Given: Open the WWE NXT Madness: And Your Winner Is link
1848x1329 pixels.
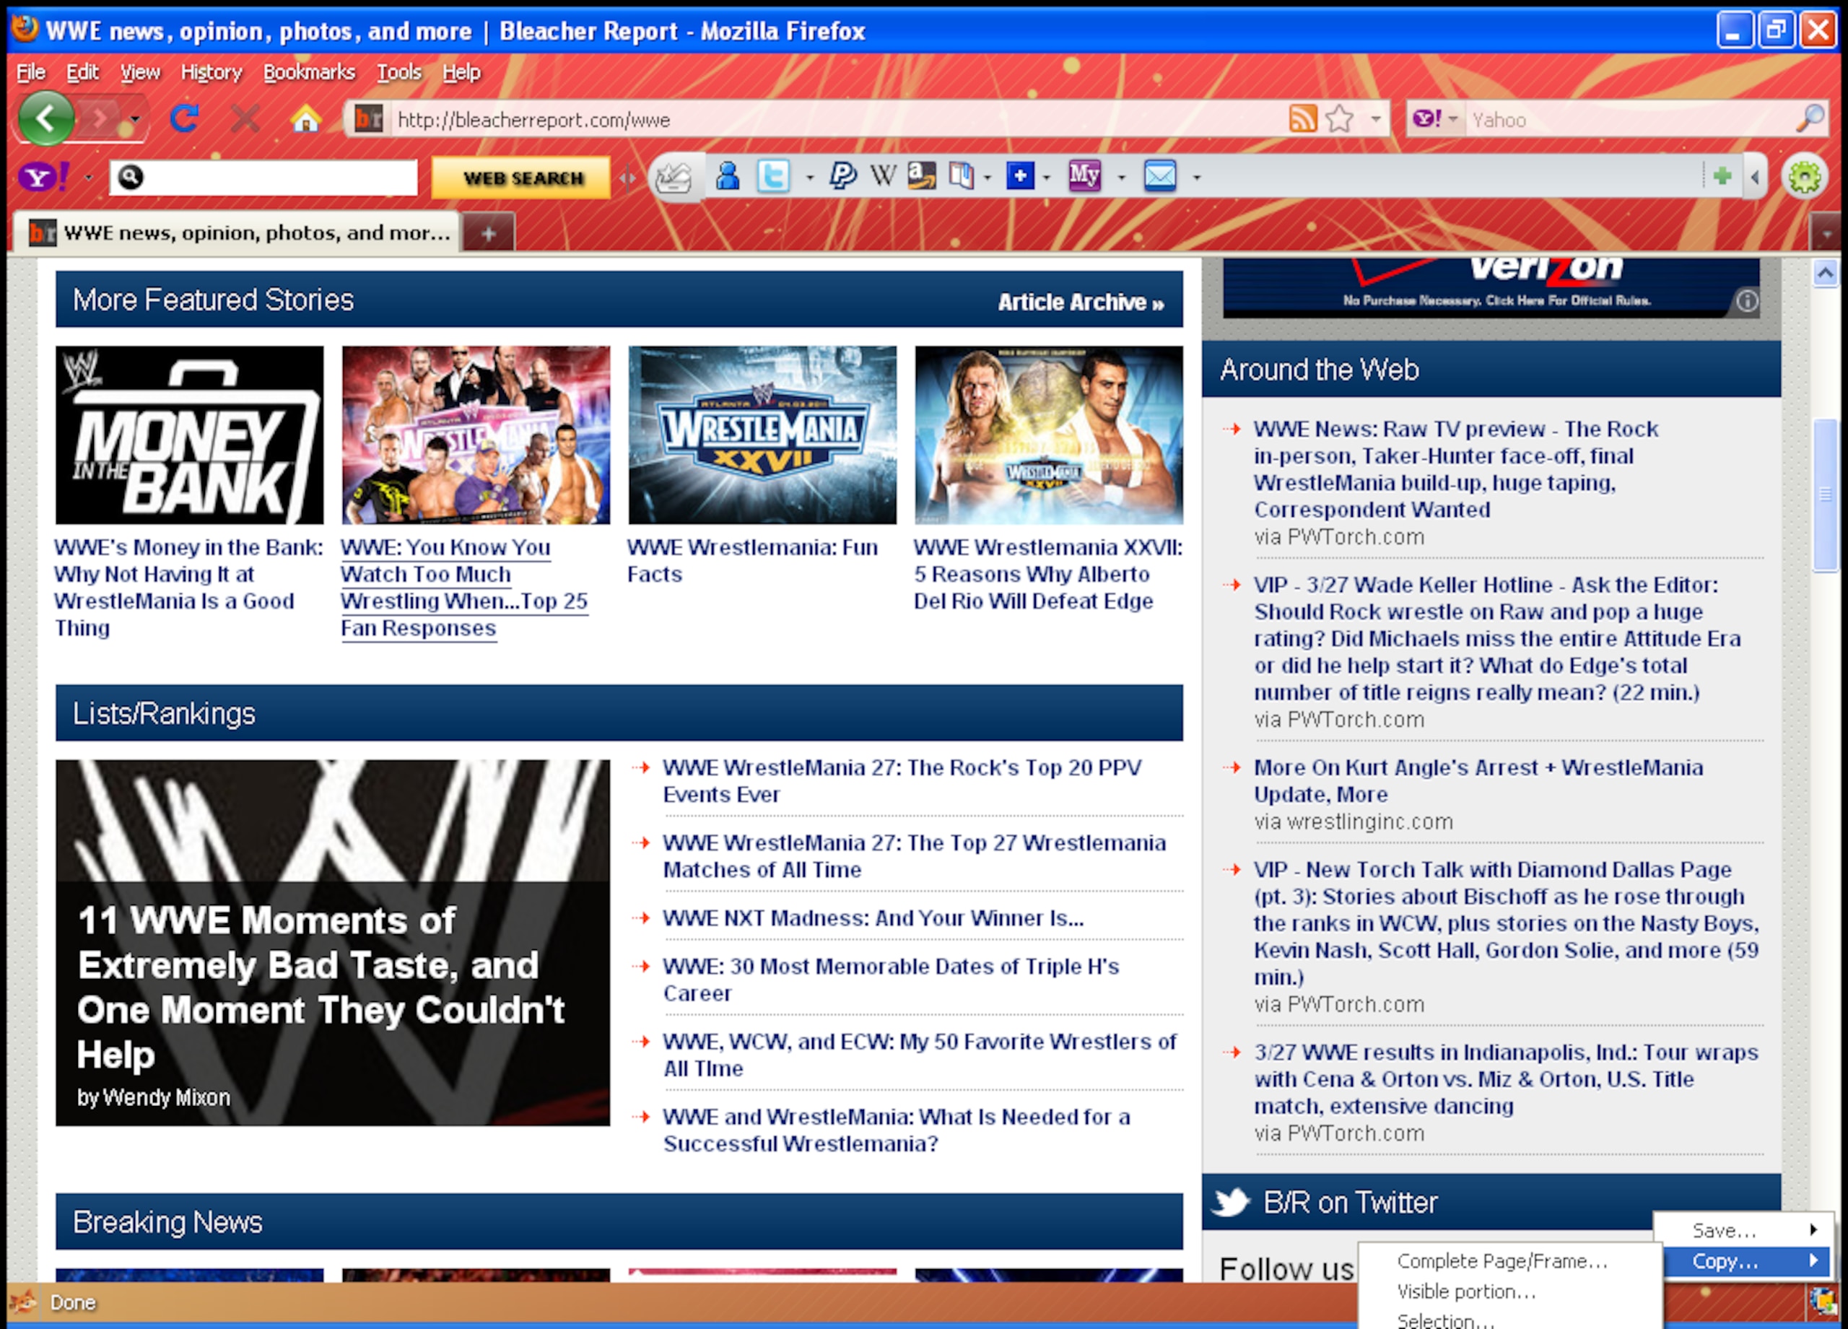Looking at the screenshot, I should click(x=873, y=918).
